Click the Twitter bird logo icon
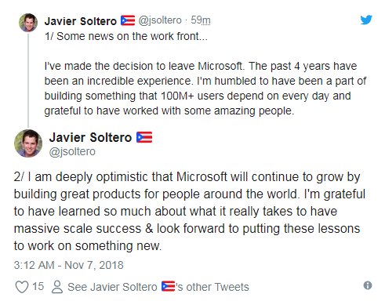The image size is (385, 301). point(366,20)
